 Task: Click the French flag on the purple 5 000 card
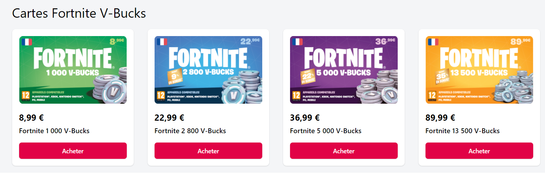coord(297,42)
